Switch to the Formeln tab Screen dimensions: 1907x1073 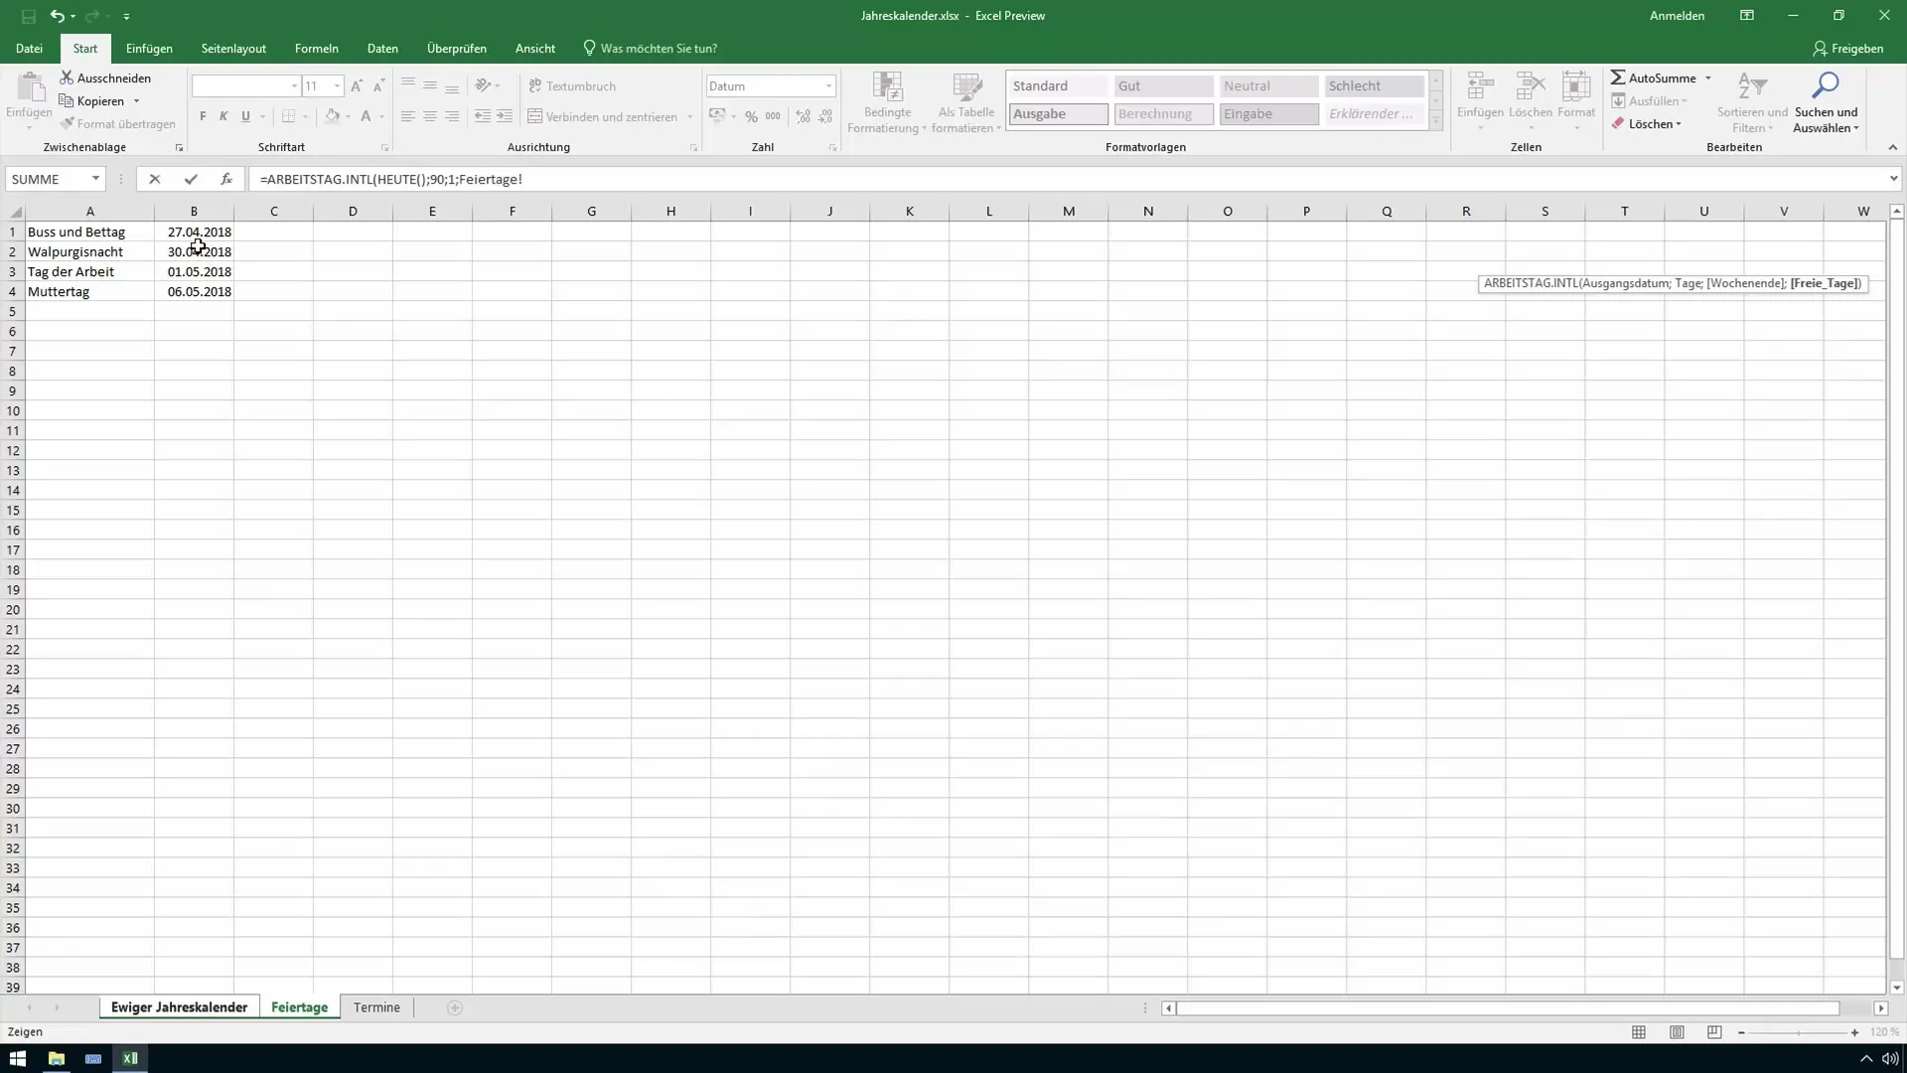tap(316, 48)
